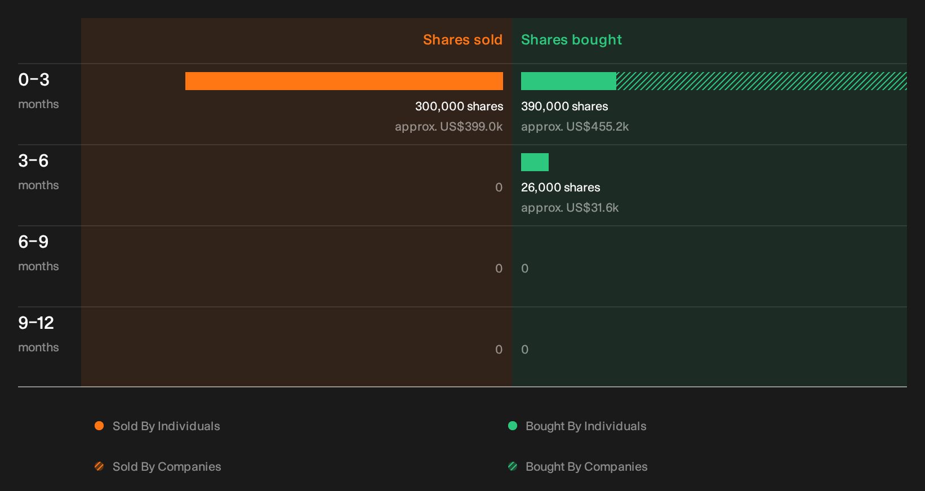Click the 'approx. US$31.6k' value
The image size is (925, 491).
point(570,208)
